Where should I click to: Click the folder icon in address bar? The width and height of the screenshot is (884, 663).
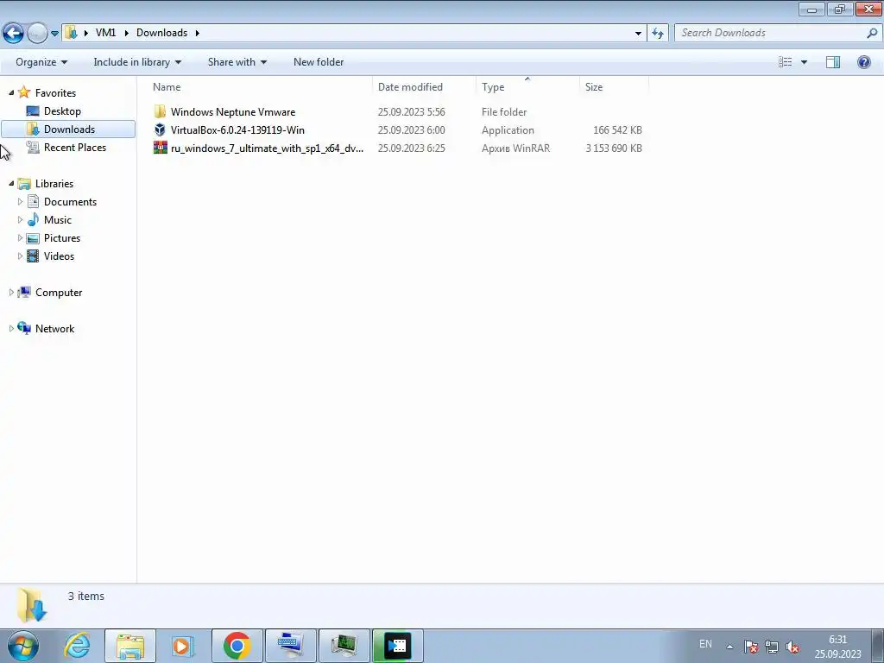(71, 33)
